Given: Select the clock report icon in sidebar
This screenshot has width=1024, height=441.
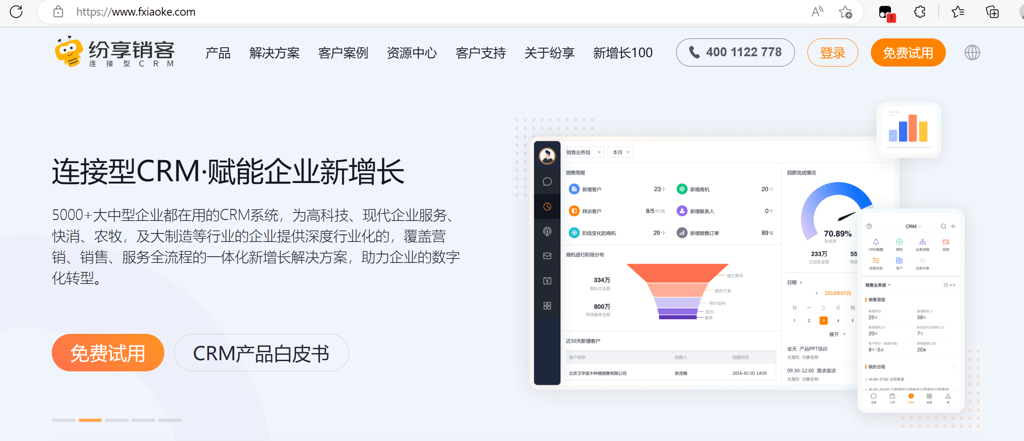Looking at the screenshot, I should pos(547,207).
